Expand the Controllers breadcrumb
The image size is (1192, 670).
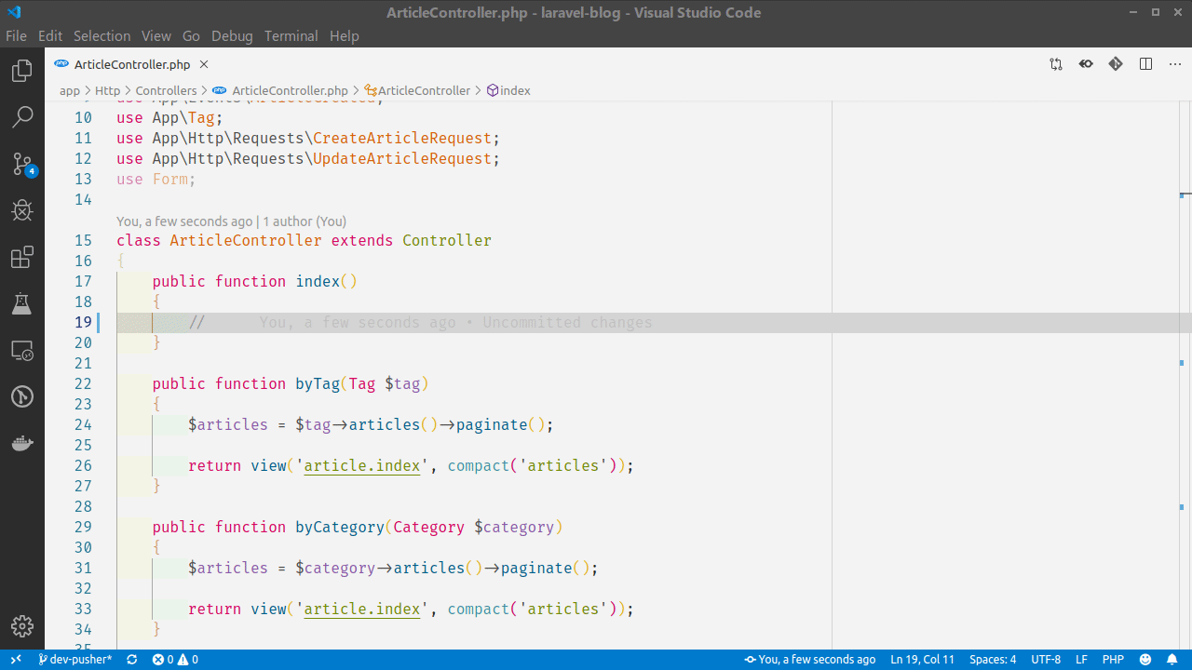tap(166, 90)
